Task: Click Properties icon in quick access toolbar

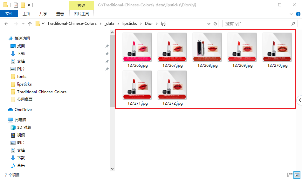Action: pyautogui.click(x=16, y=5)
